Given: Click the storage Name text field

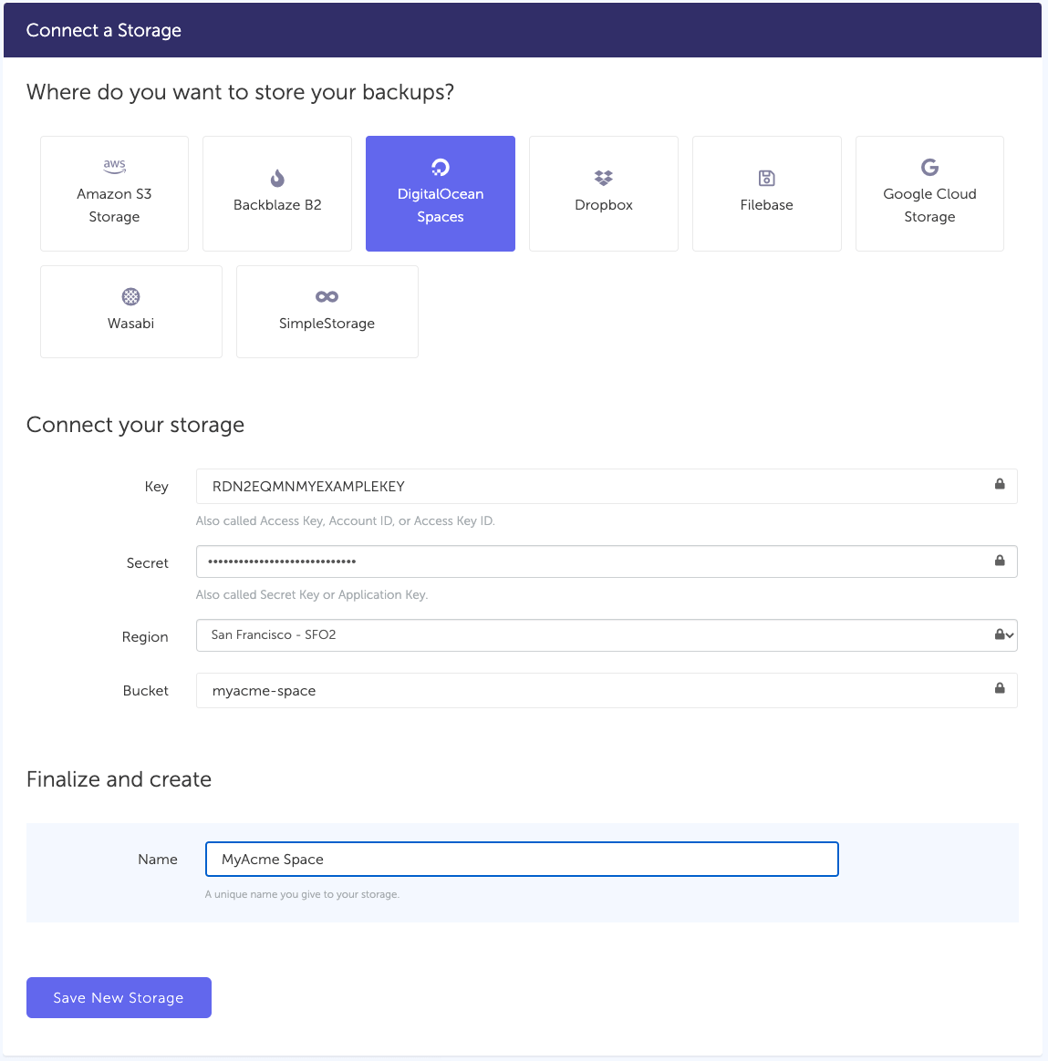Looking at the screenshot, I should point(522,860).
